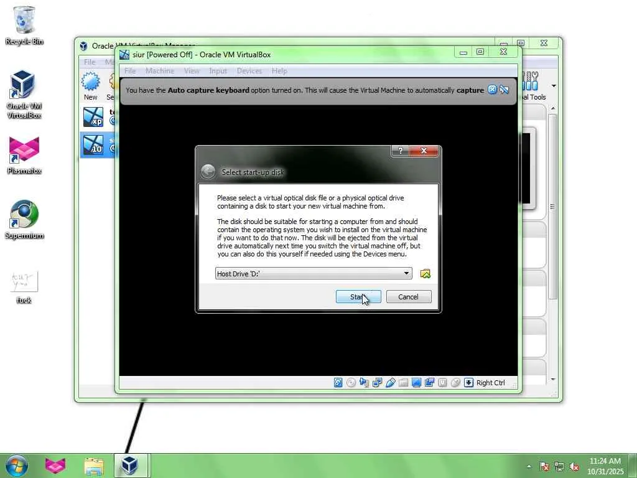637x478 pixels.
Task: Click display status bar icon
Action: pyautogui.click(x=416, y=383)
